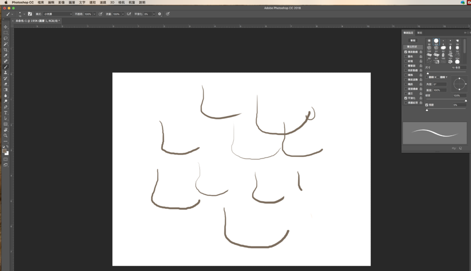
Task: Select the Horizontal Type tool
Action: click(6, 113)
